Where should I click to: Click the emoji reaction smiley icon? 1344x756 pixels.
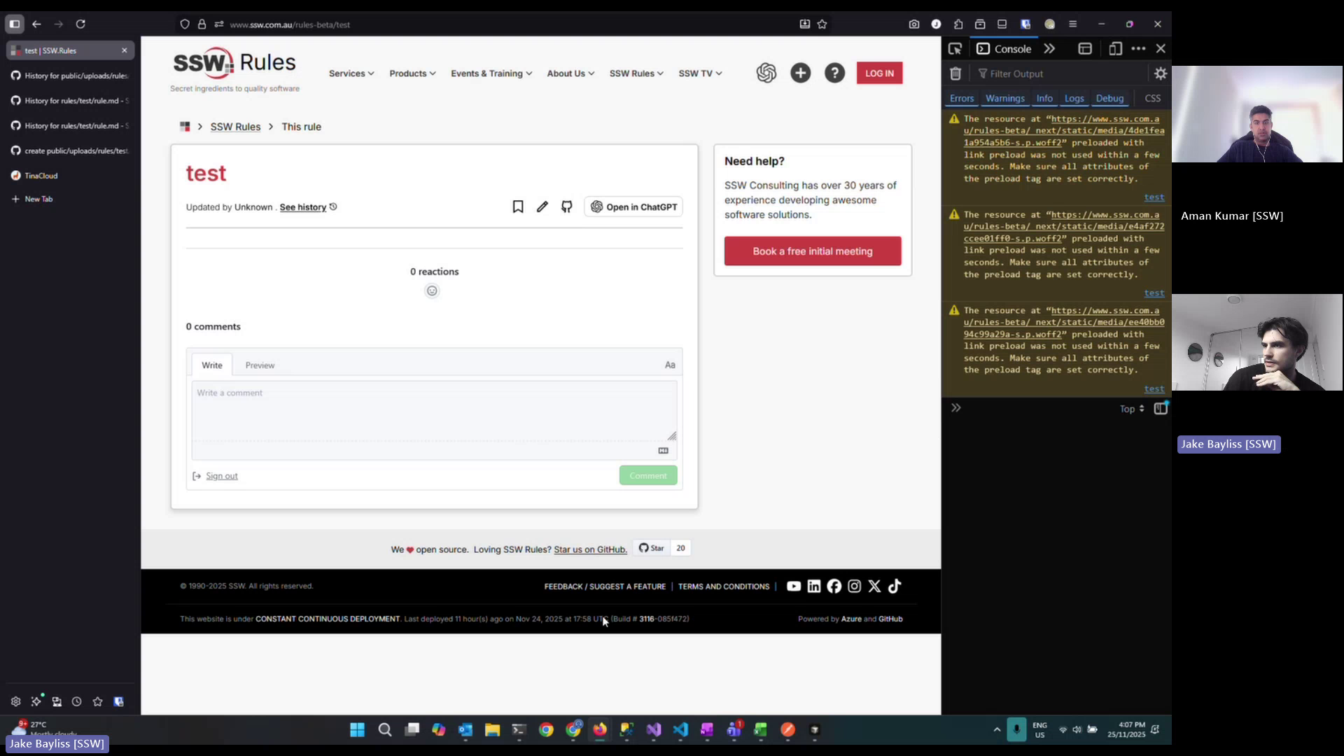[432, 290]
